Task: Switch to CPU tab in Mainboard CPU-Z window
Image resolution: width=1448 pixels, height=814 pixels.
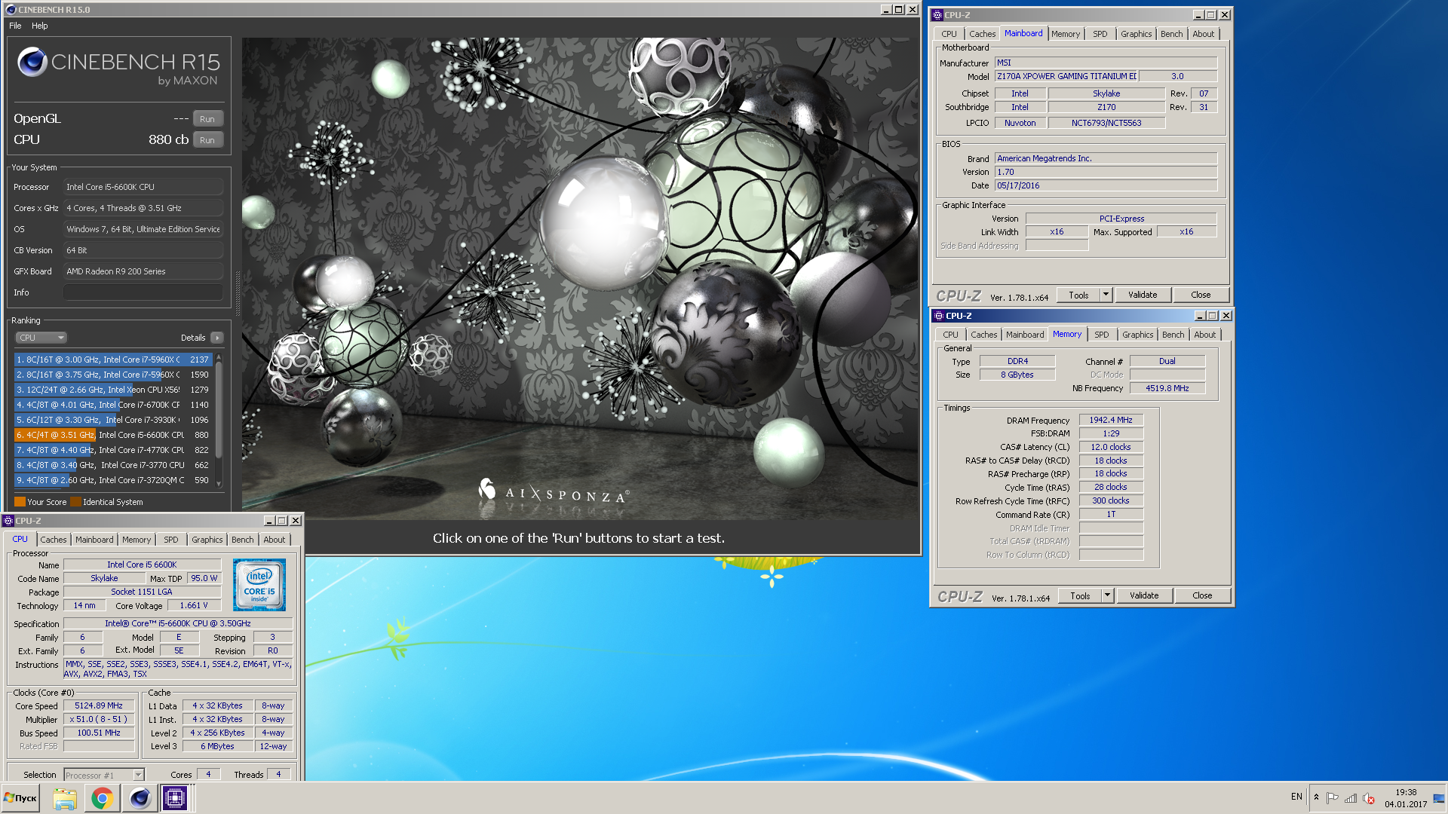Action: (949, 34)
